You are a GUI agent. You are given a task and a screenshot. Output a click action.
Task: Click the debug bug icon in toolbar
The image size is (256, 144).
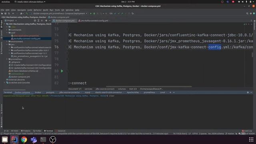click(x=94, y=14)
